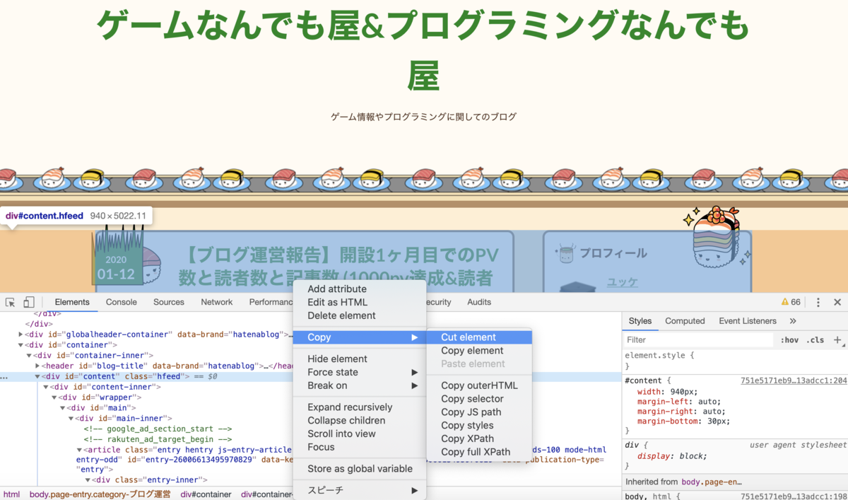
Task: Open the Force state submenu
Action: pos(360,372)
